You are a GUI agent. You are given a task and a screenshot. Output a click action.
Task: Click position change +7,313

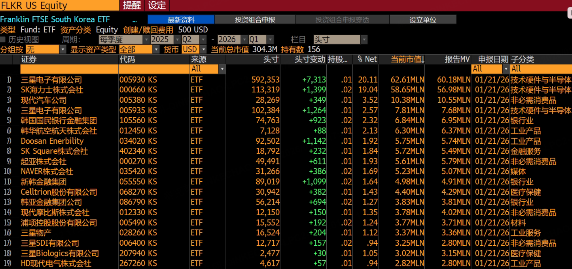pos(314,80)
